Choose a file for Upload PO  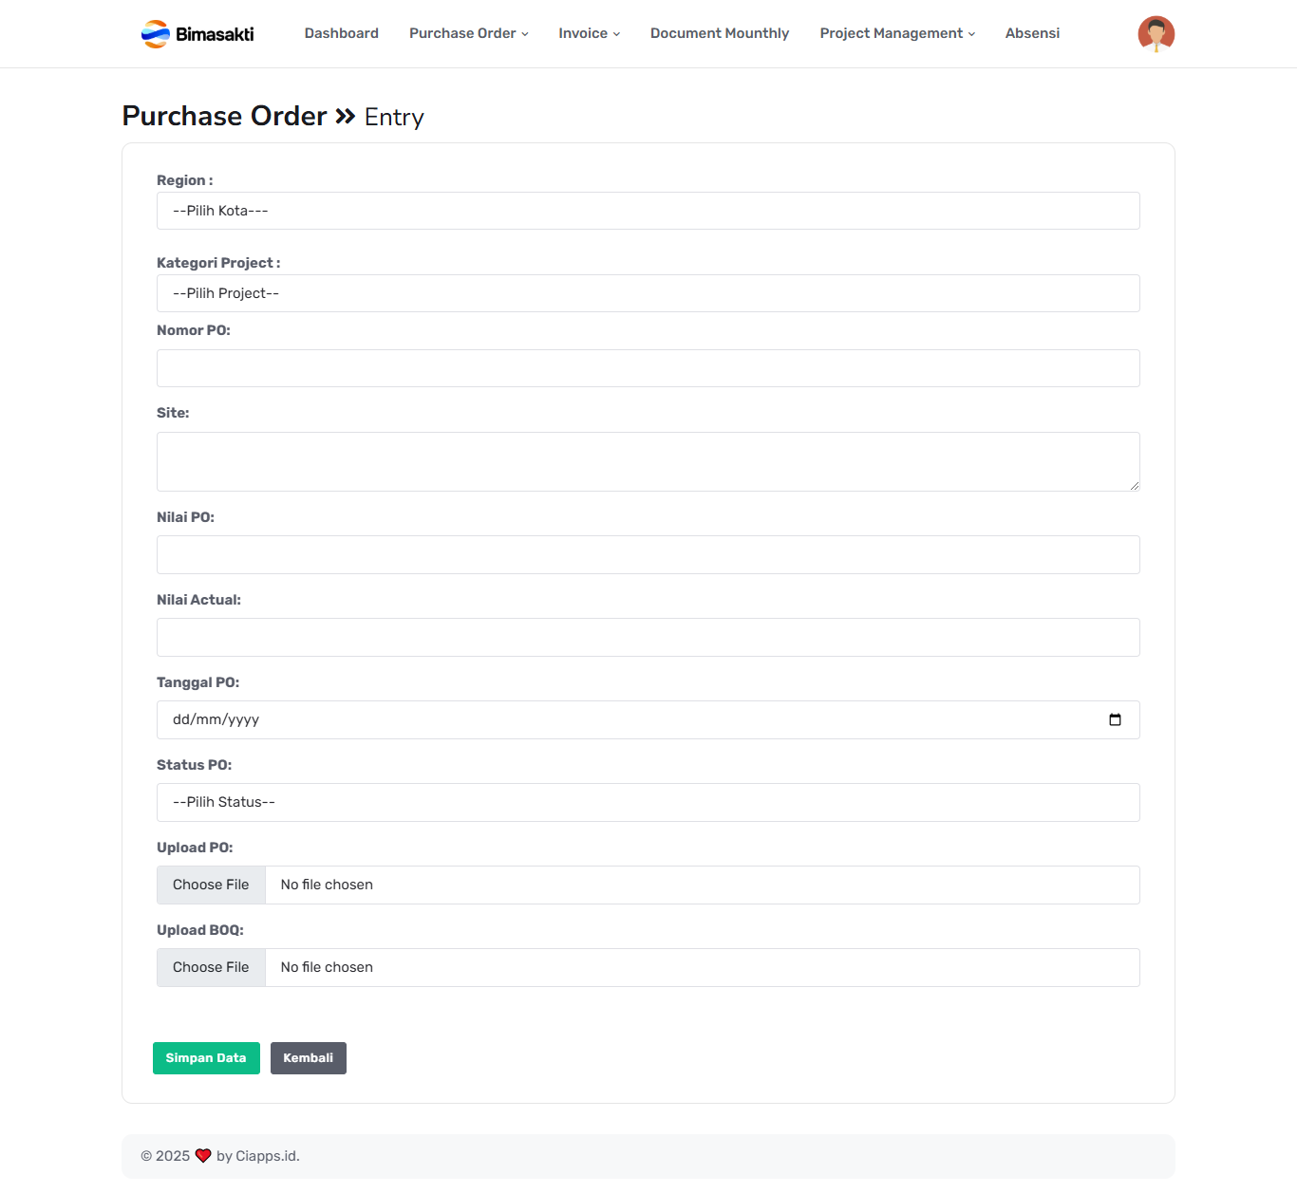[211, 885]
